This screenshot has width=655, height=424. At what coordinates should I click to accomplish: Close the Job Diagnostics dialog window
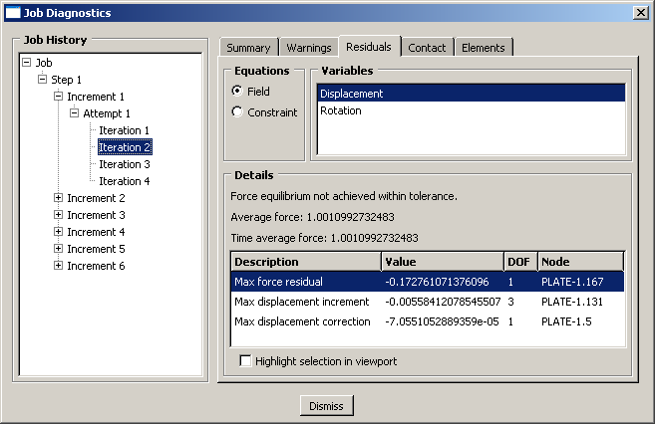(640, 13)
